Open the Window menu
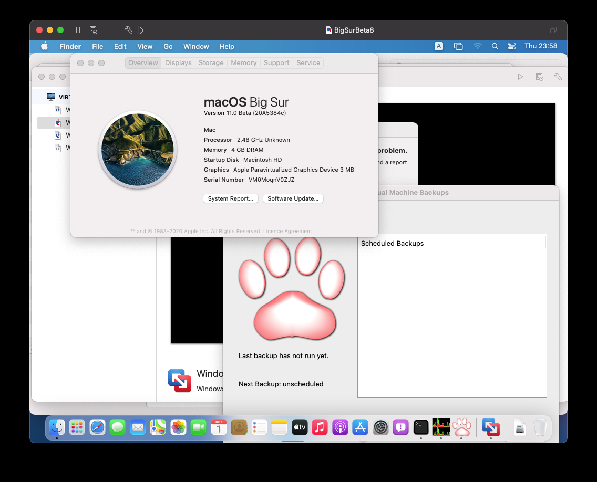This screenshot has height=482, width=597. [x=196, y=46]
